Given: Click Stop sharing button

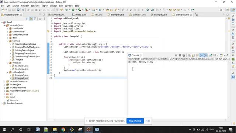Looking at the screenshot, I should click(135, 121).
